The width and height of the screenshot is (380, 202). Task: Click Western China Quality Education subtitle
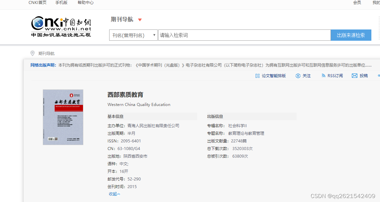(x=139, y=105)
